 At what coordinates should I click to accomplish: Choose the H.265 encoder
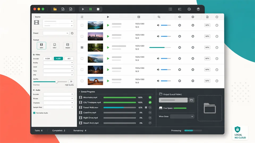click(x=58, y=59)
